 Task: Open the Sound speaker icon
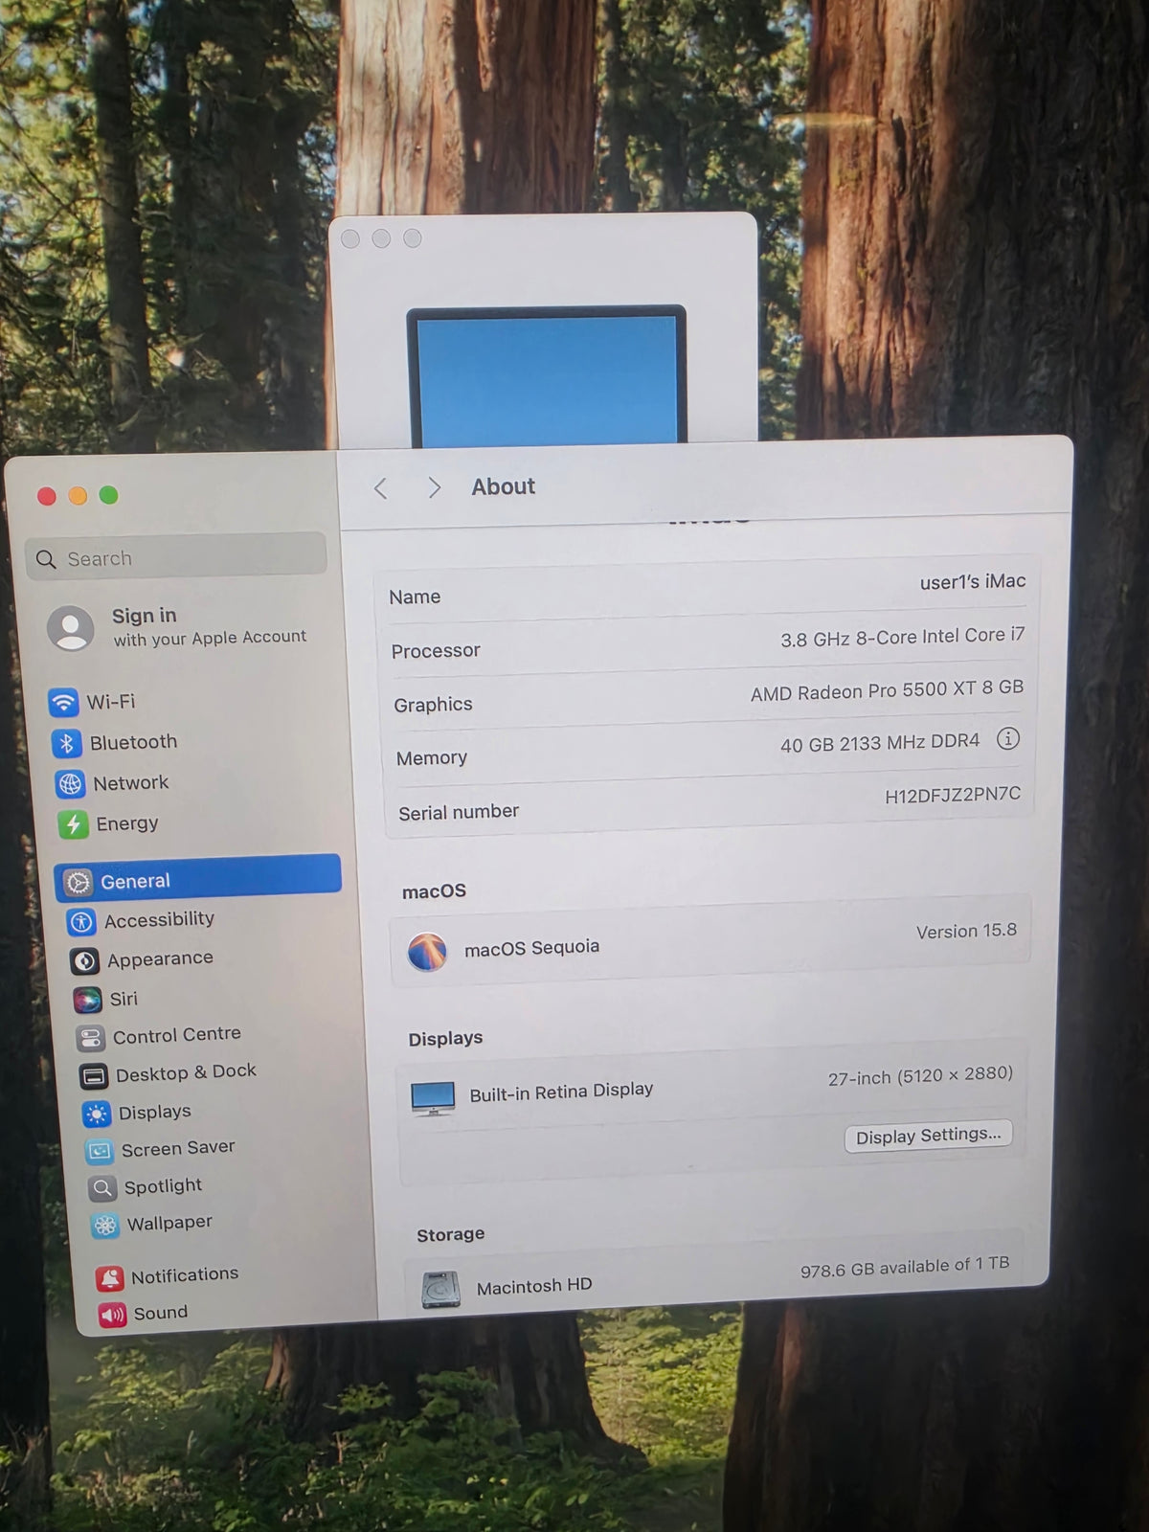point(112,1314)
